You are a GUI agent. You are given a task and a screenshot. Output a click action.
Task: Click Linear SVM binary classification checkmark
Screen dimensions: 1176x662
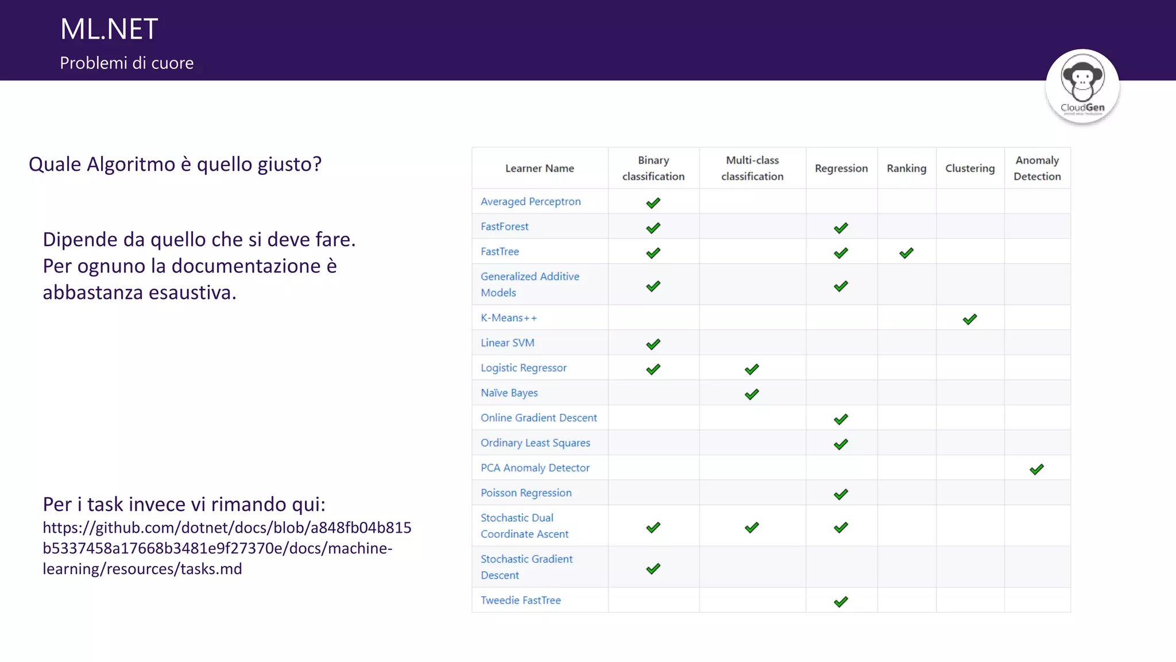pos(653,344)
